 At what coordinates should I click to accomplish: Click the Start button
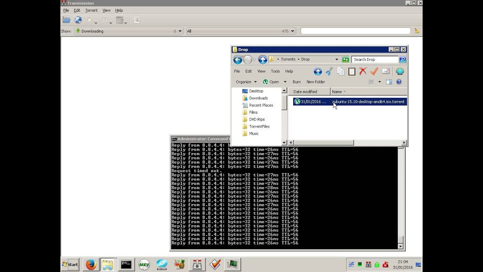[70, 264]
